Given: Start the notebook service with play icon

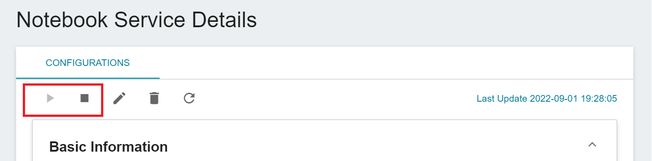Looking at the screenshot, I should coord(51,98).
